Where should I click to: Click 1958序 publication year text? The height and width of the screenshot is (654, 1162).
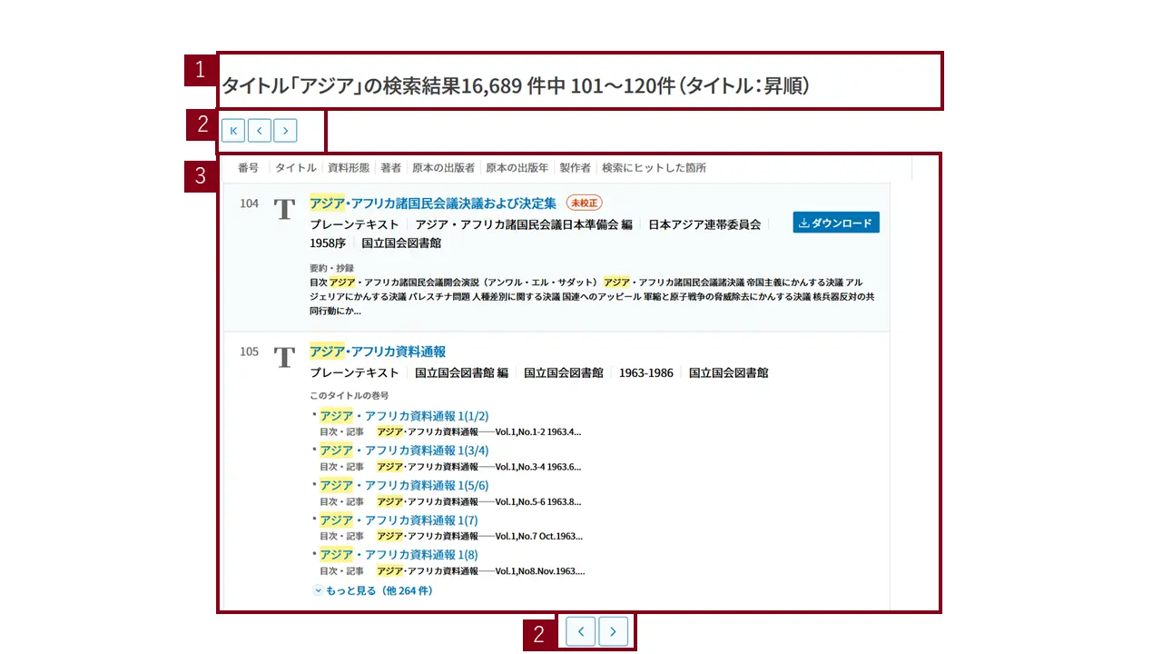point(328,243)
